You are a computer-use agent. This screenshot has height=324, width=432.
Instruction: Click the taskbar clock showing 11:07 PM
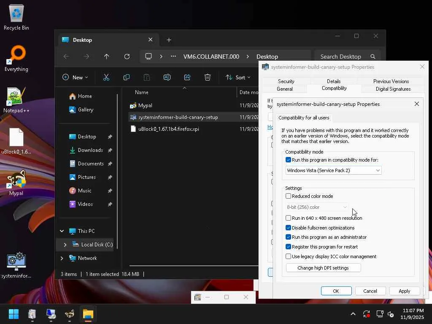pyautogui.click(x=413, y=314)
